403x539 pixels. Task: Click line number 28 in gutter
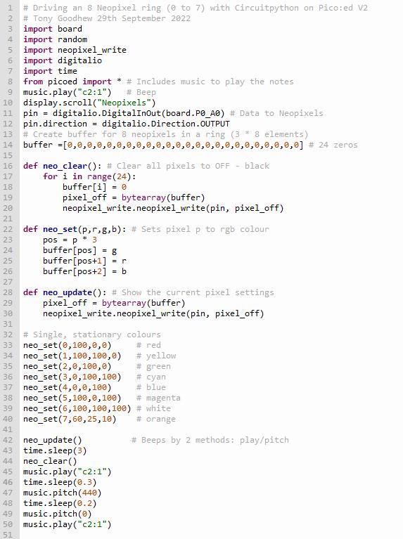(x=8, y=292)
